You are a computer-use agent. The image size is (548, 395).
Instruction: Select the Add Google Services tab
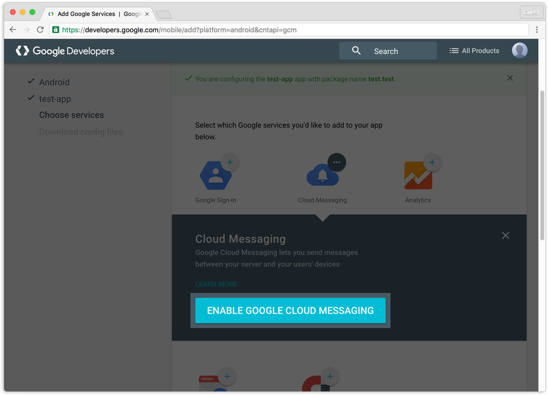(99, 14)
